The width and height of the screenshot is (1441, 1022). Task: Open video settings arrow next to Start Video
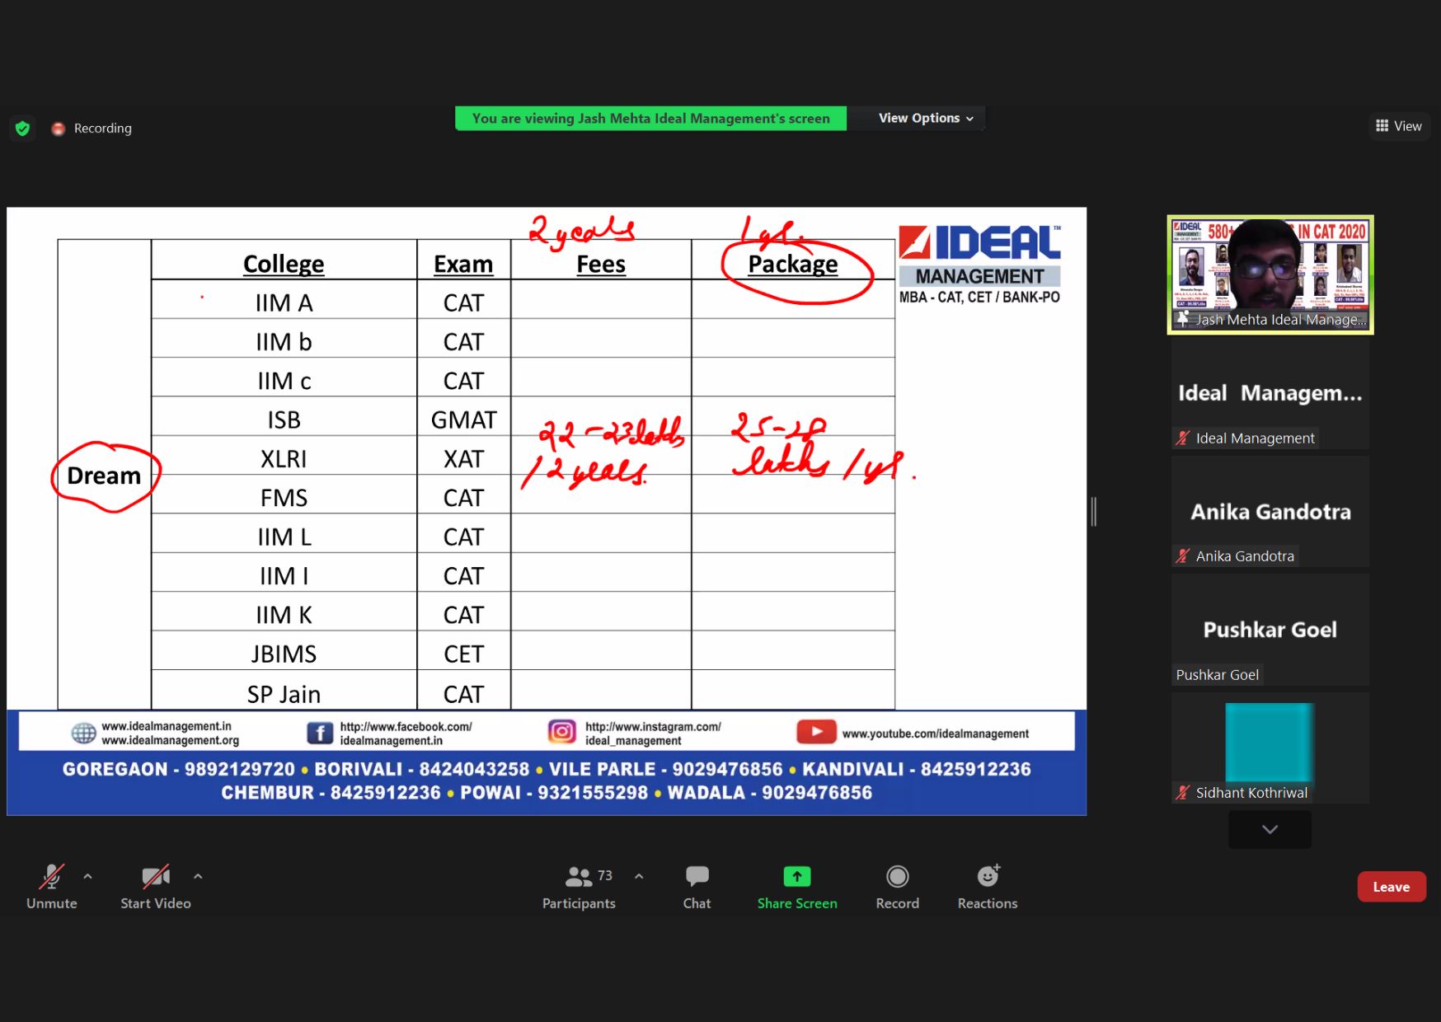pos(198,876)
